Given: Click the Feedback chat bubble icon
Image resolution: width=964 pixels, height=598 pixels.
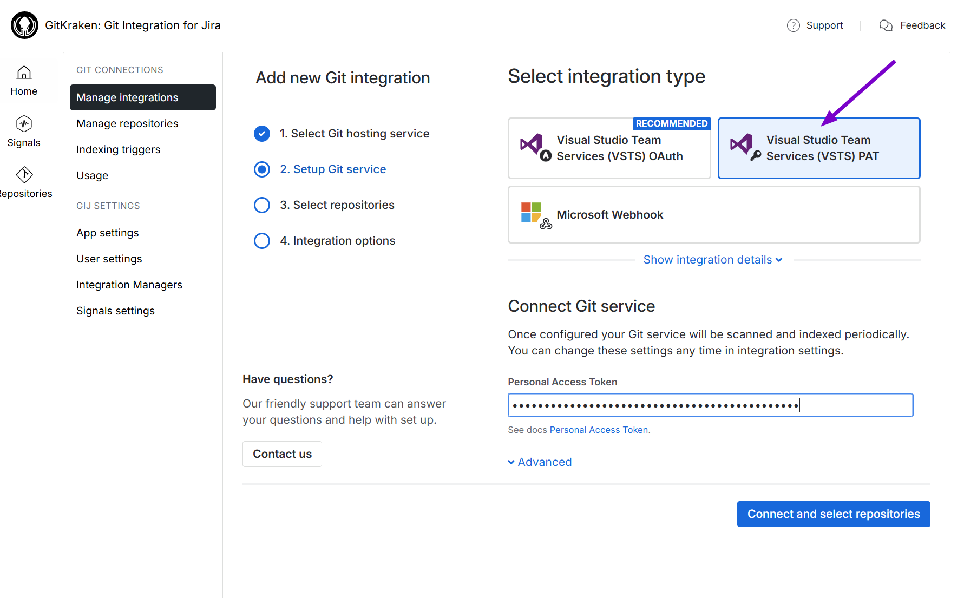Looking at the screenshot, I should tap(886, 25).
